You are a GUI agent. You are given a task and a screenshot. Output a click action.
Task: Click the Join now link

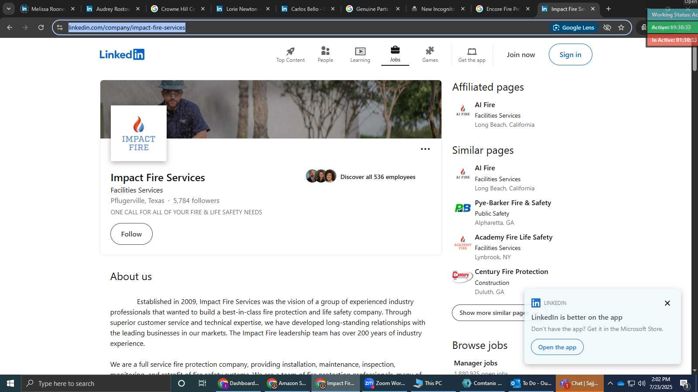click(520, 54)
